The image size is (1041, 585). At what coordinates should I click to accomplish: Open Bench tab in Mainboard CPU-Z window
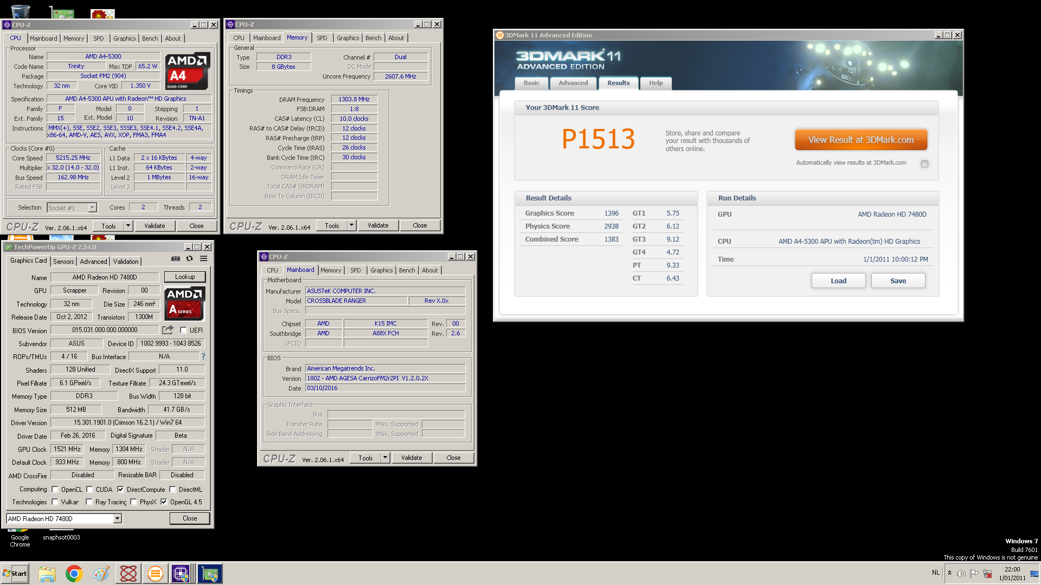pos(407,270)
